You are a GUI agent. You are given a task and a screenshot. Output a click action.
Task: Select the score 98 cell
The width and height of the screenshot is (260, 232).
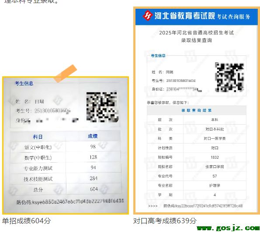pos(93,147)
